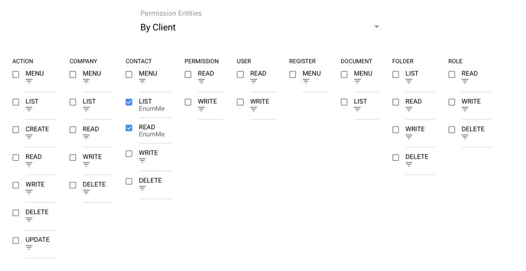Check the ACTION MENU checkbox
The width and height of the screenshot is (526, 271).
16,74
